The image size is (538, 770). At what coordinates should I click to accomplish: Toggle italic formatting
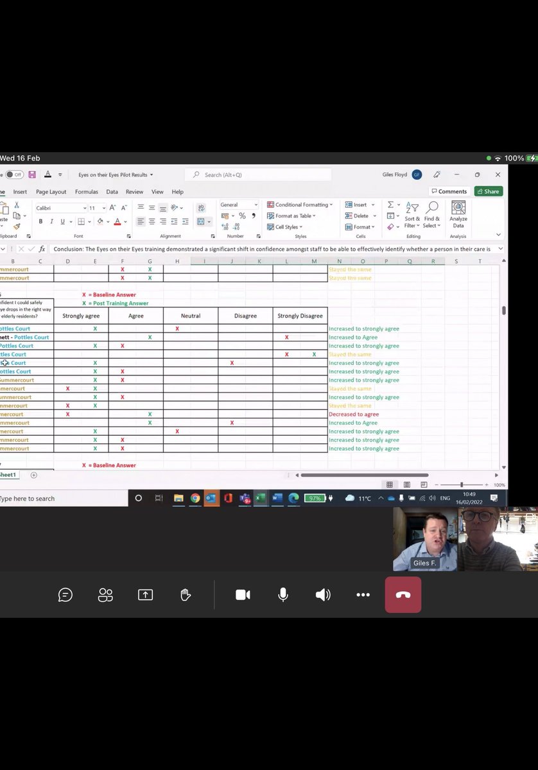[51, 221]
